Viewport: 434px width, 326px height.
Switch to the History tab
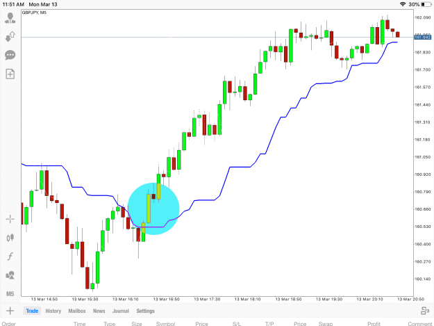point(53,311)
